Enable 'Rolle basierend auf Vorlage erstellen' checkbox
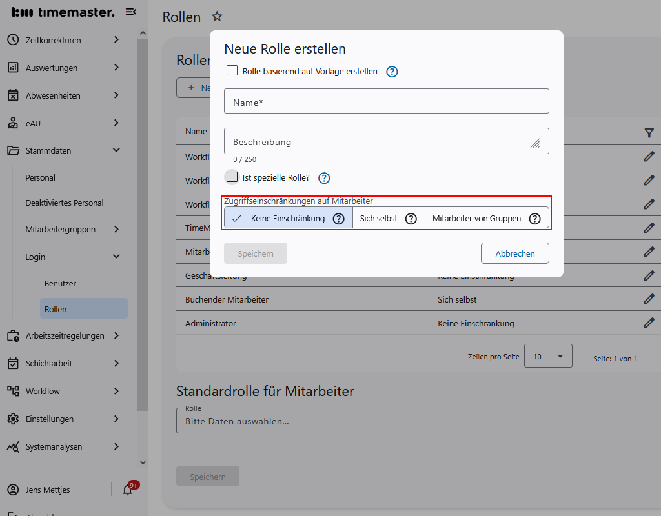Screen dimensions: 661x516 pos(232,71)
